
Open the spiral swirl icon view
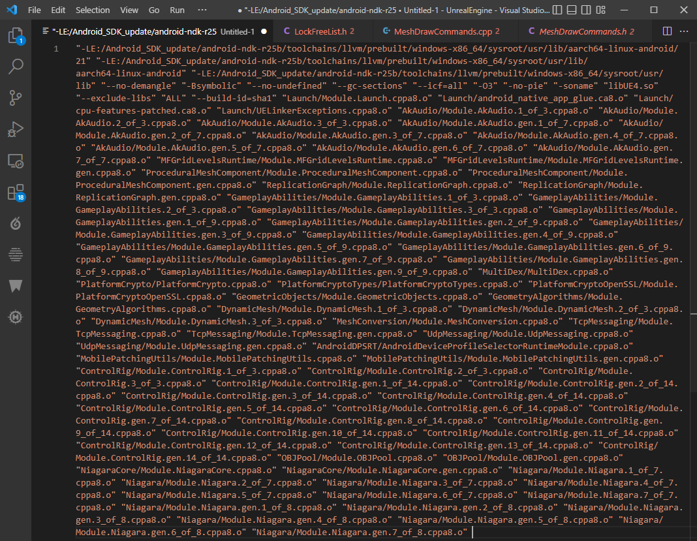[x=16, y=223]
